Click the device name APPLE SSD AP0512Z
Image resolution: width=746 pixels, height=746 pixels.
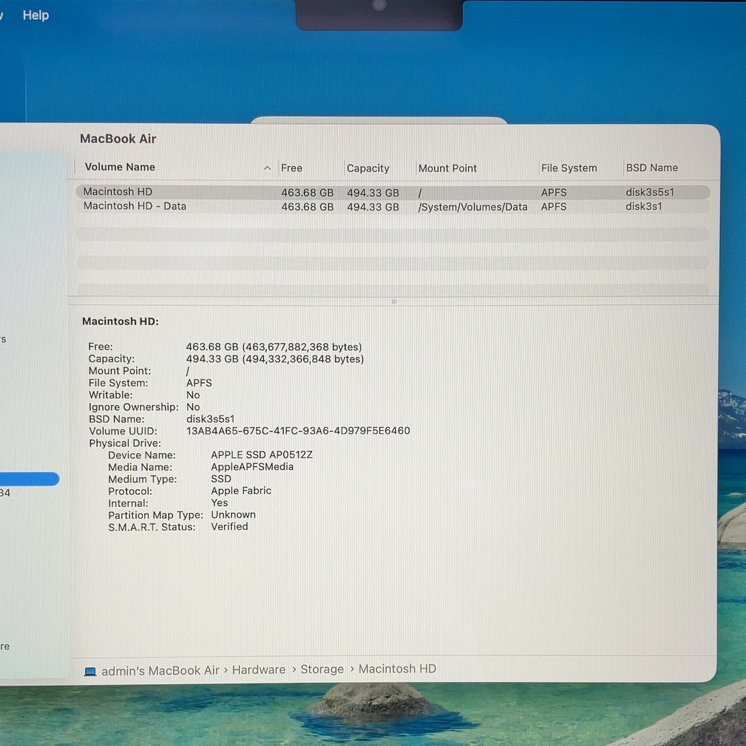(x=262, y=455)
